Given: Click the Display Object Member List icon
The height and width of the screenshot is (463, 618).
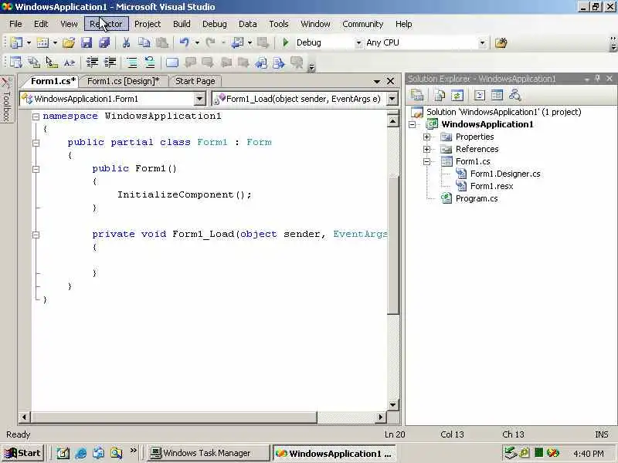Looking at the screenshot, I should pos(16,63).
